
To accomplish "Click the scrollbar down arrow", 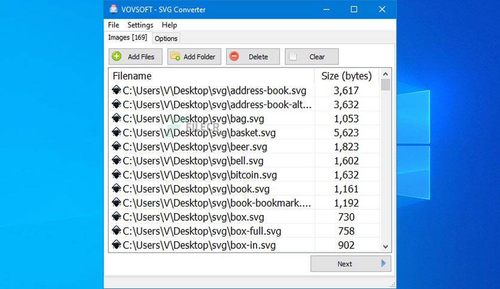I will tap(386, 247).
